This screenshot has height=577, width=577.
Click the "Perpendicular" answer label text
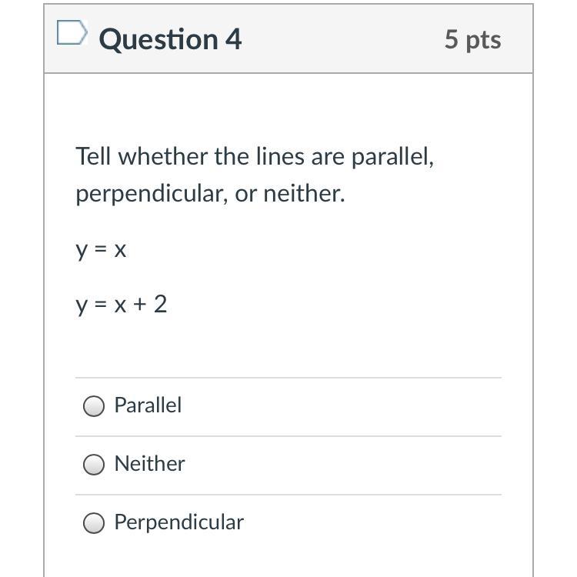click(178, 522)
